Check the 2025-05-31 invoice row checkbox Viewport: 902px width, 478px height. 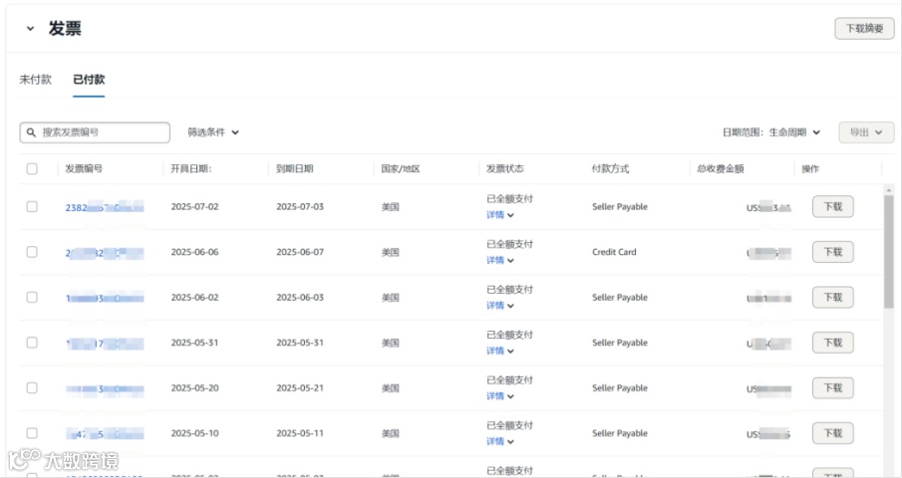click(32, 343)
